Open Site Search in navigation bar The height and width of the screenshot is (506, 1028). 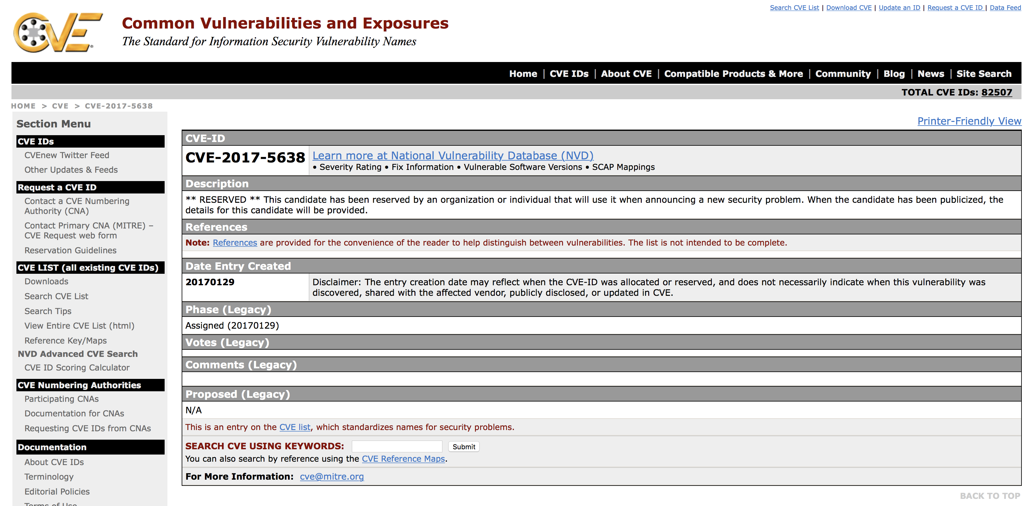tap(984, 74)
